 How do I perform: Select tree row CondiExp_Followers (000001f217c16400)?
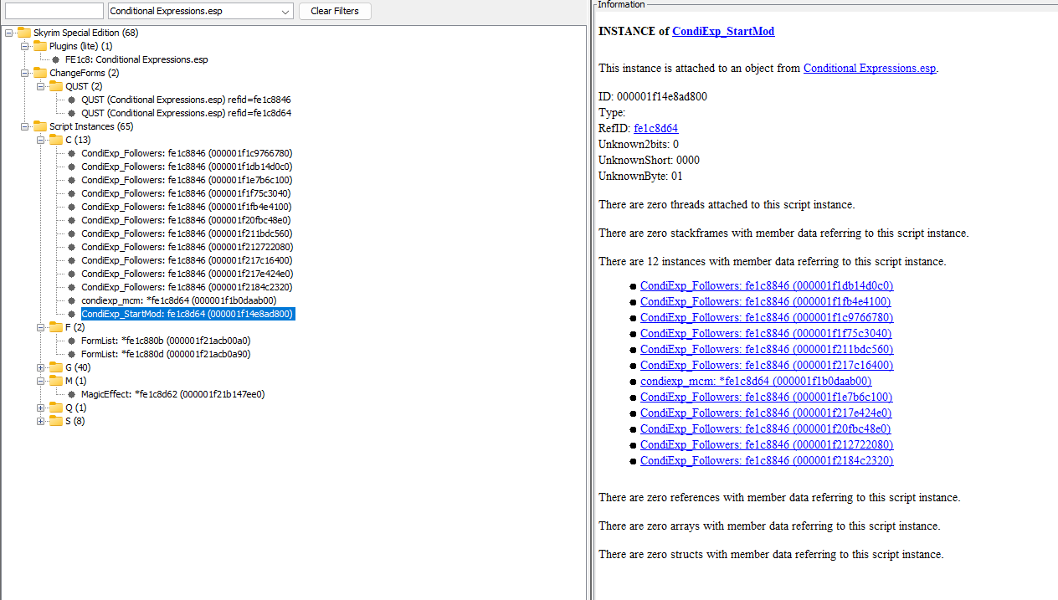[187, 260]
